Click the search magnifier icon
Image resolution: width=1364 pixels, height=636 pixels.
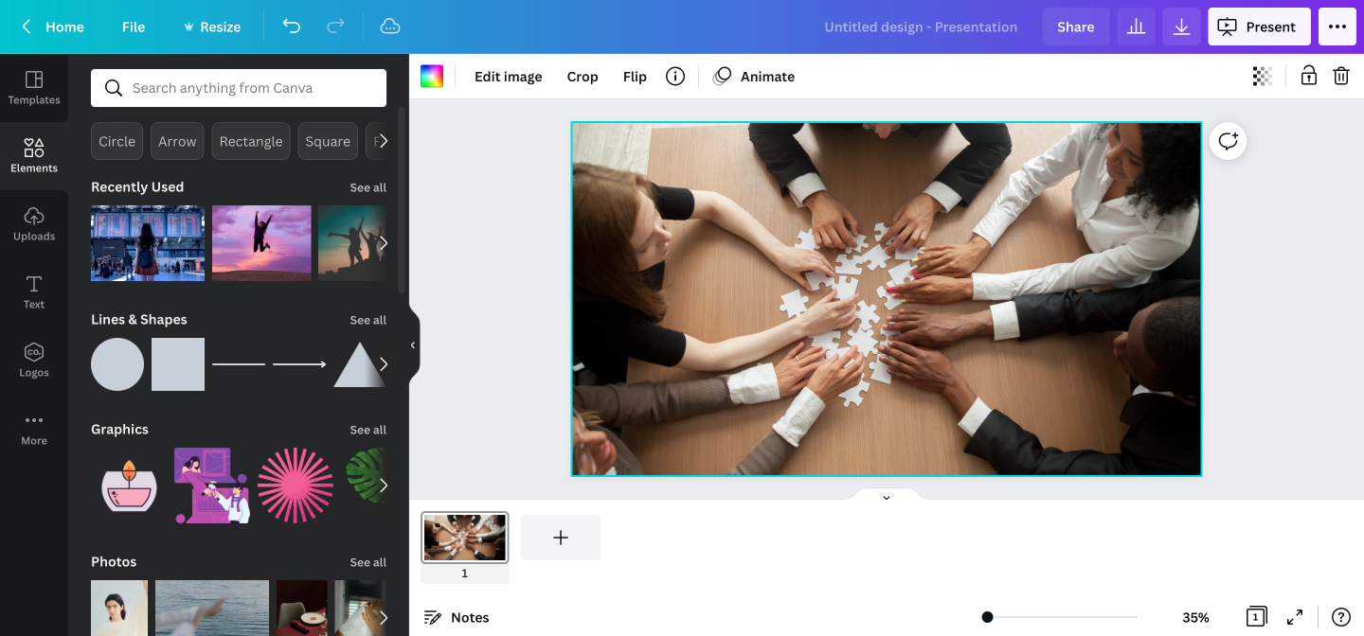click(x=114, y=88)
